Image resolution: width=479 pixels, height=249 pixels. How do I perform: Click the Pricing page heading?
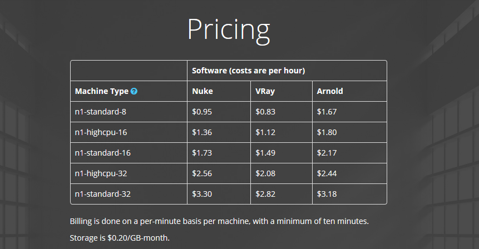point(229,30)
